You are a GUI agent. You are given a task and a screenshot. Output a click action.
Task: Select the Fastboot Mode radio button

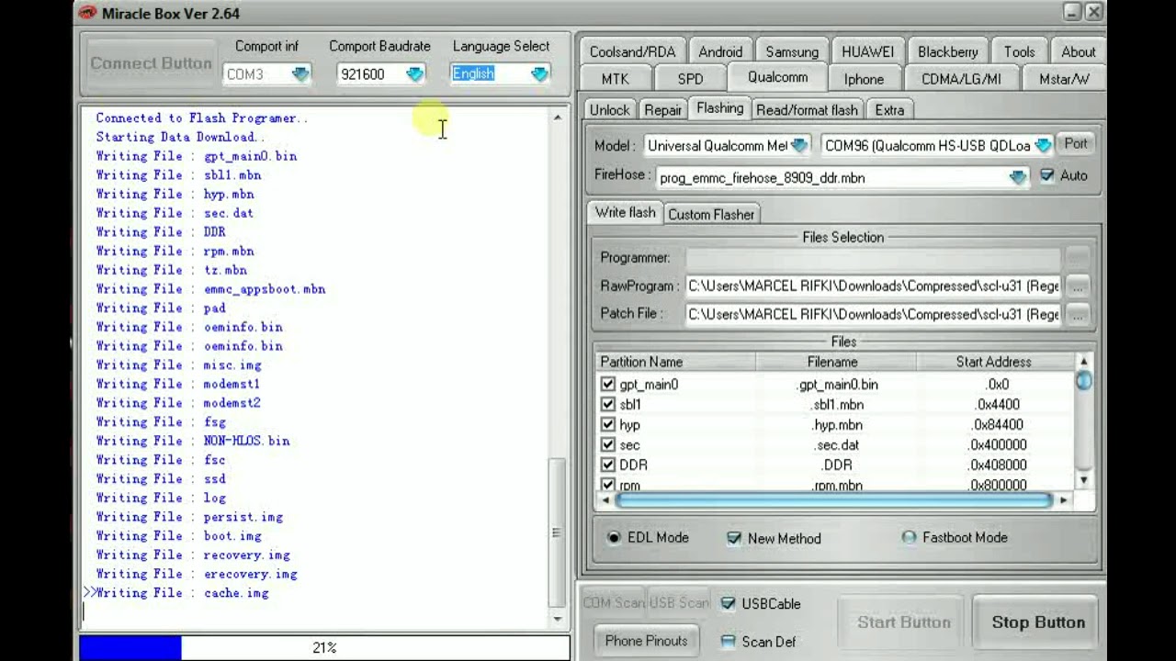tap(909, 538)
